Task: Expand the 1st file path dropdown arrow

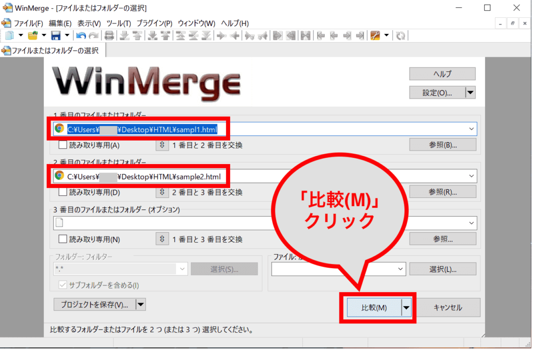Action: (471, 129)
